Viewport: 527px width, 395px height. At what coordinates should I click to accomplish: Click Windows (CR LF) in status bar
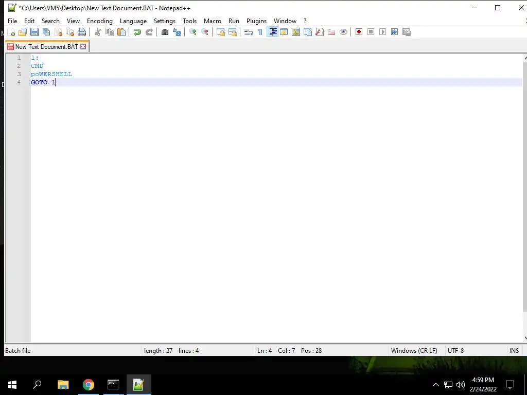coord(414,350)
